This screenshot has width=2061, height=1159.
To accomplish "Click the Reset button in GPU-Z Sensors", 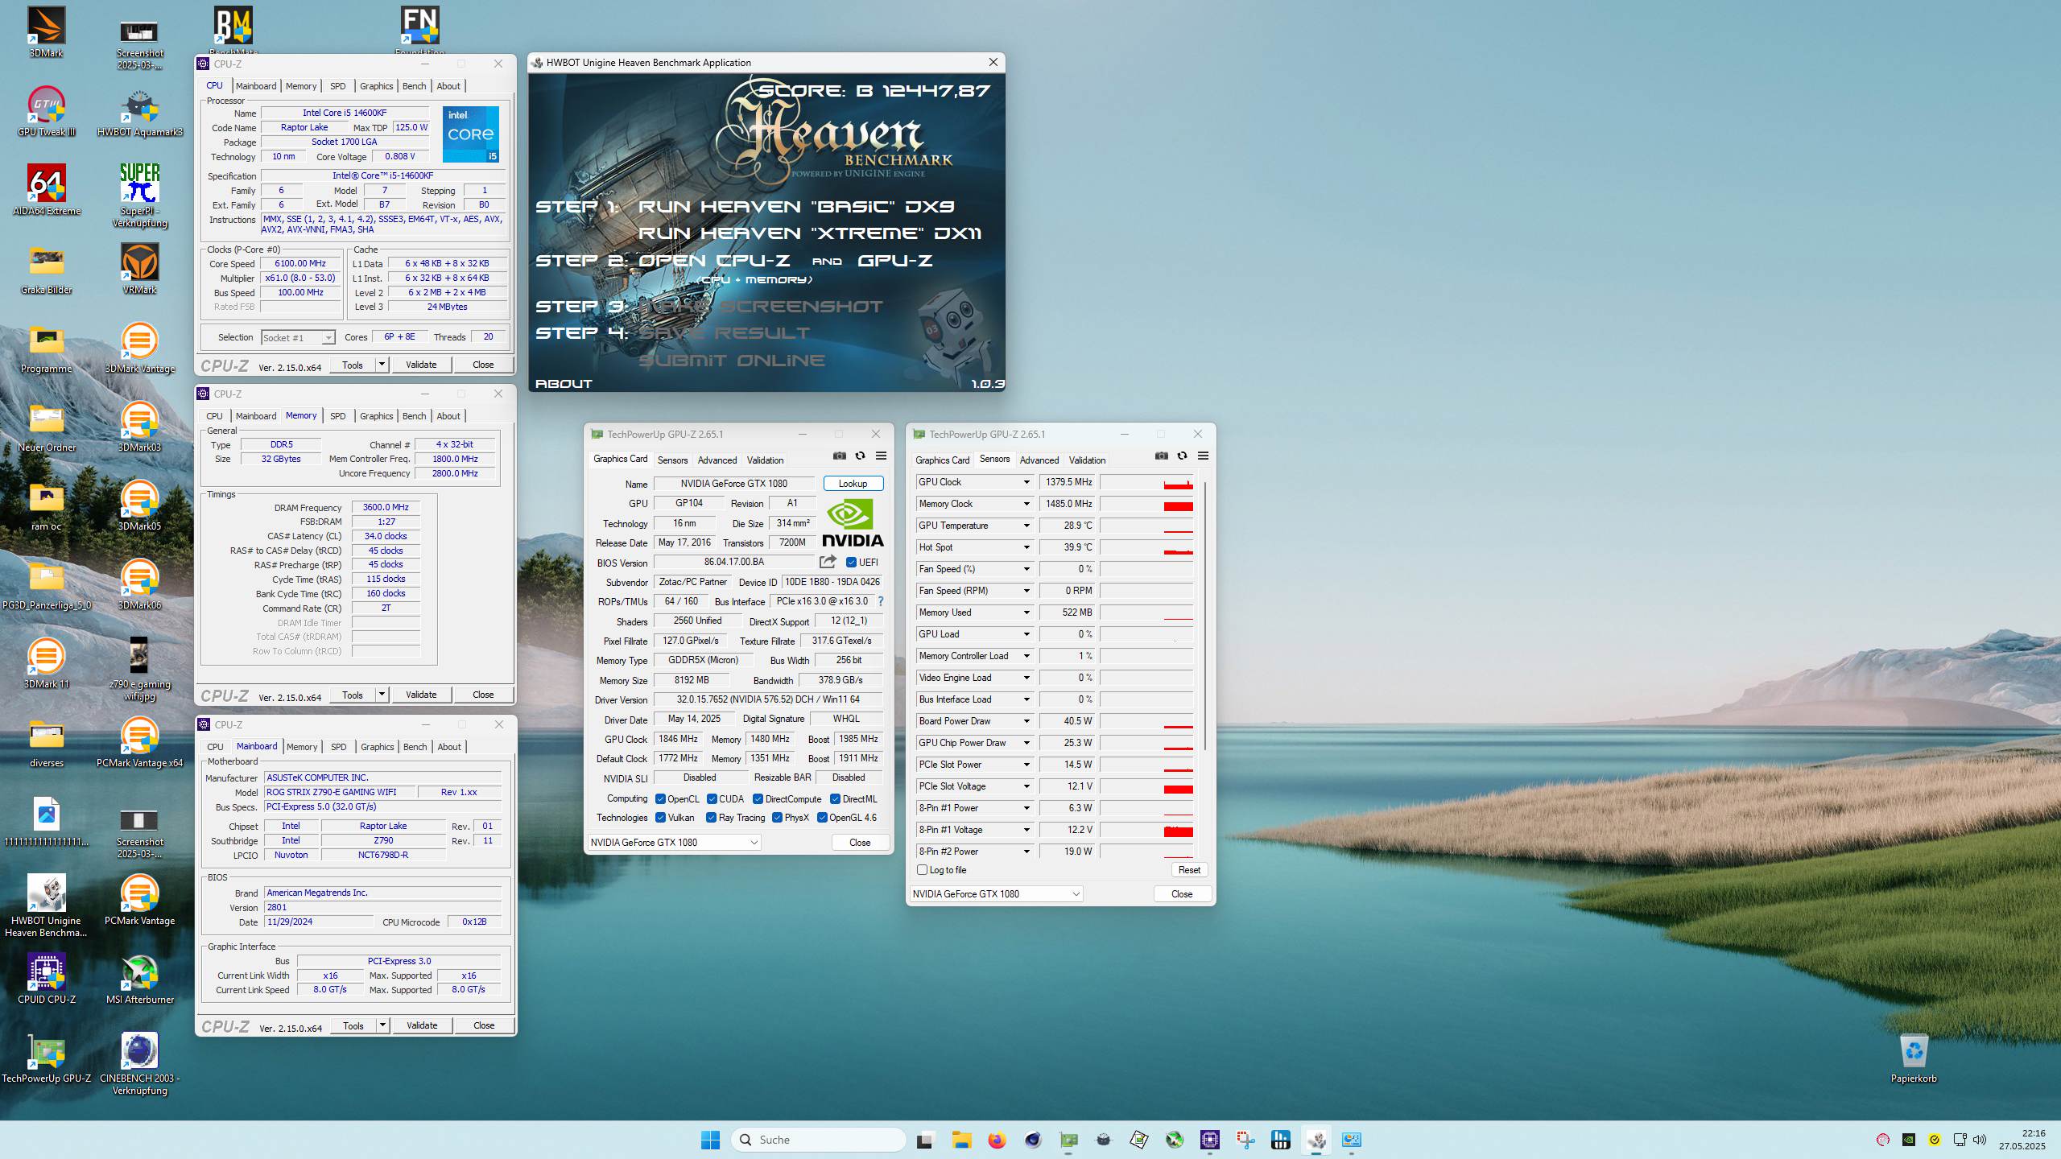I will tap(1189, 870).
